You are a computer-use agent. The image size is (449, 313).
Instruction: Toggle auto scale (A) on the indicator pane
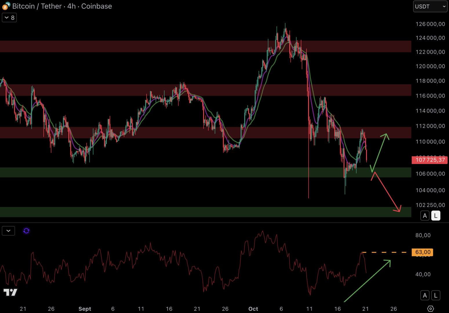pos(425,295)
